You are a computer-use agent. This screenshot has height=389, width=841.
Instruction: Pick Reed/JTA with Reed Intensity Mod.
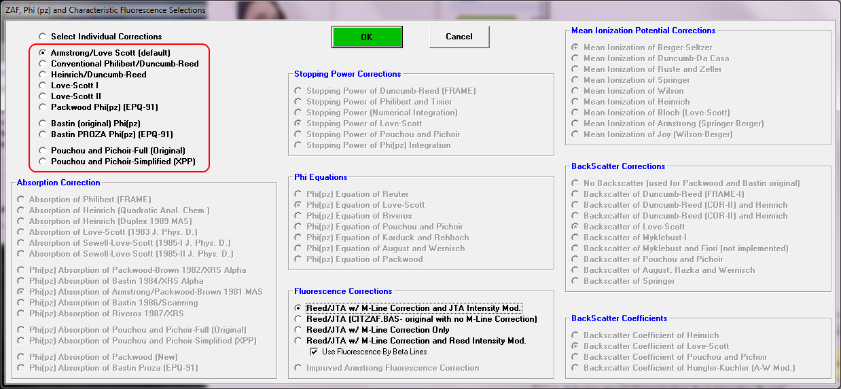[299, 341]
